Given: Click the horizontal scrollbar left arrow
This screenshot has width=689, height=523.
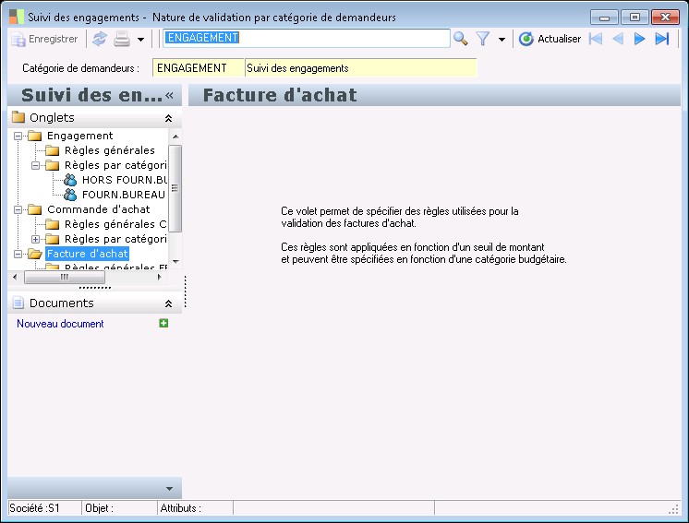Looking at the screenshot, I should tap(15, 277).
